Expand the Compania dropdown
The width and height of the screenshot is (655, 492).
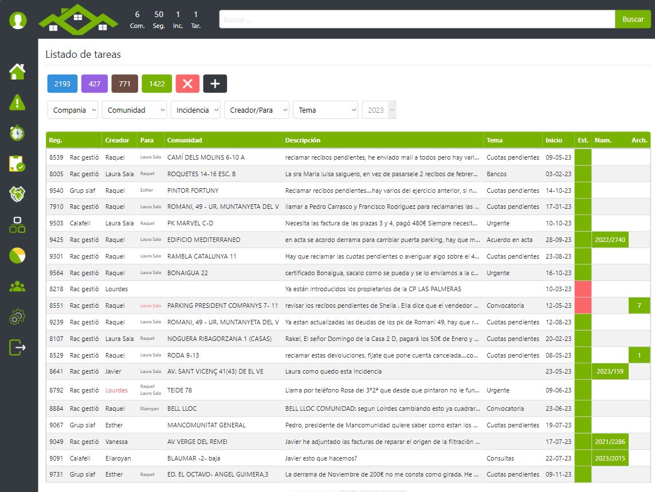[x=73, y=110]
